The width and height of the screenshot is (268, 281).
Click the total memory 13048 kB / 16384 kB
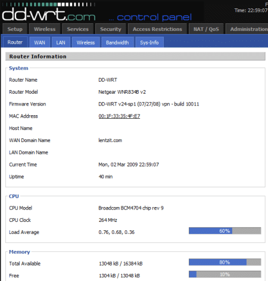[x=121, y=264]
